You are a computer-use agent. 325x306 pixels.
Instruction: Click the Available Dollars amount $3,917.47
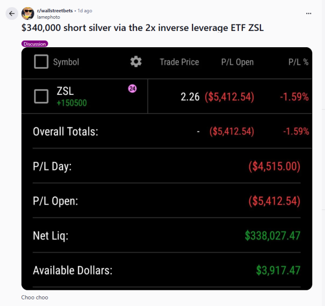click(x=279, y=270)
